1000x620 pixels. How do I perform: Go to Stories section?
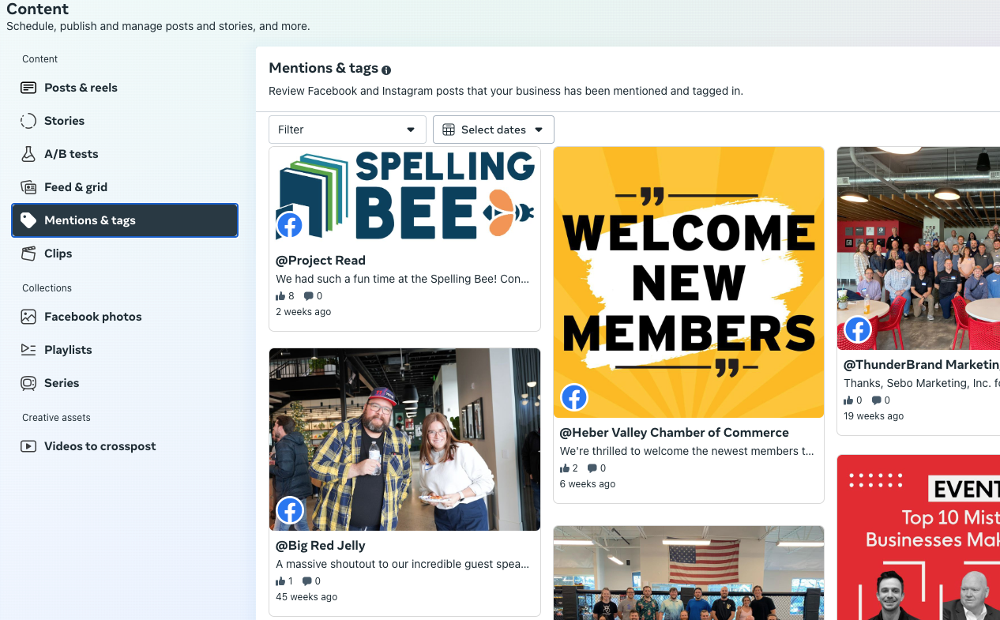pyautogui.click(x=125, y=121)
